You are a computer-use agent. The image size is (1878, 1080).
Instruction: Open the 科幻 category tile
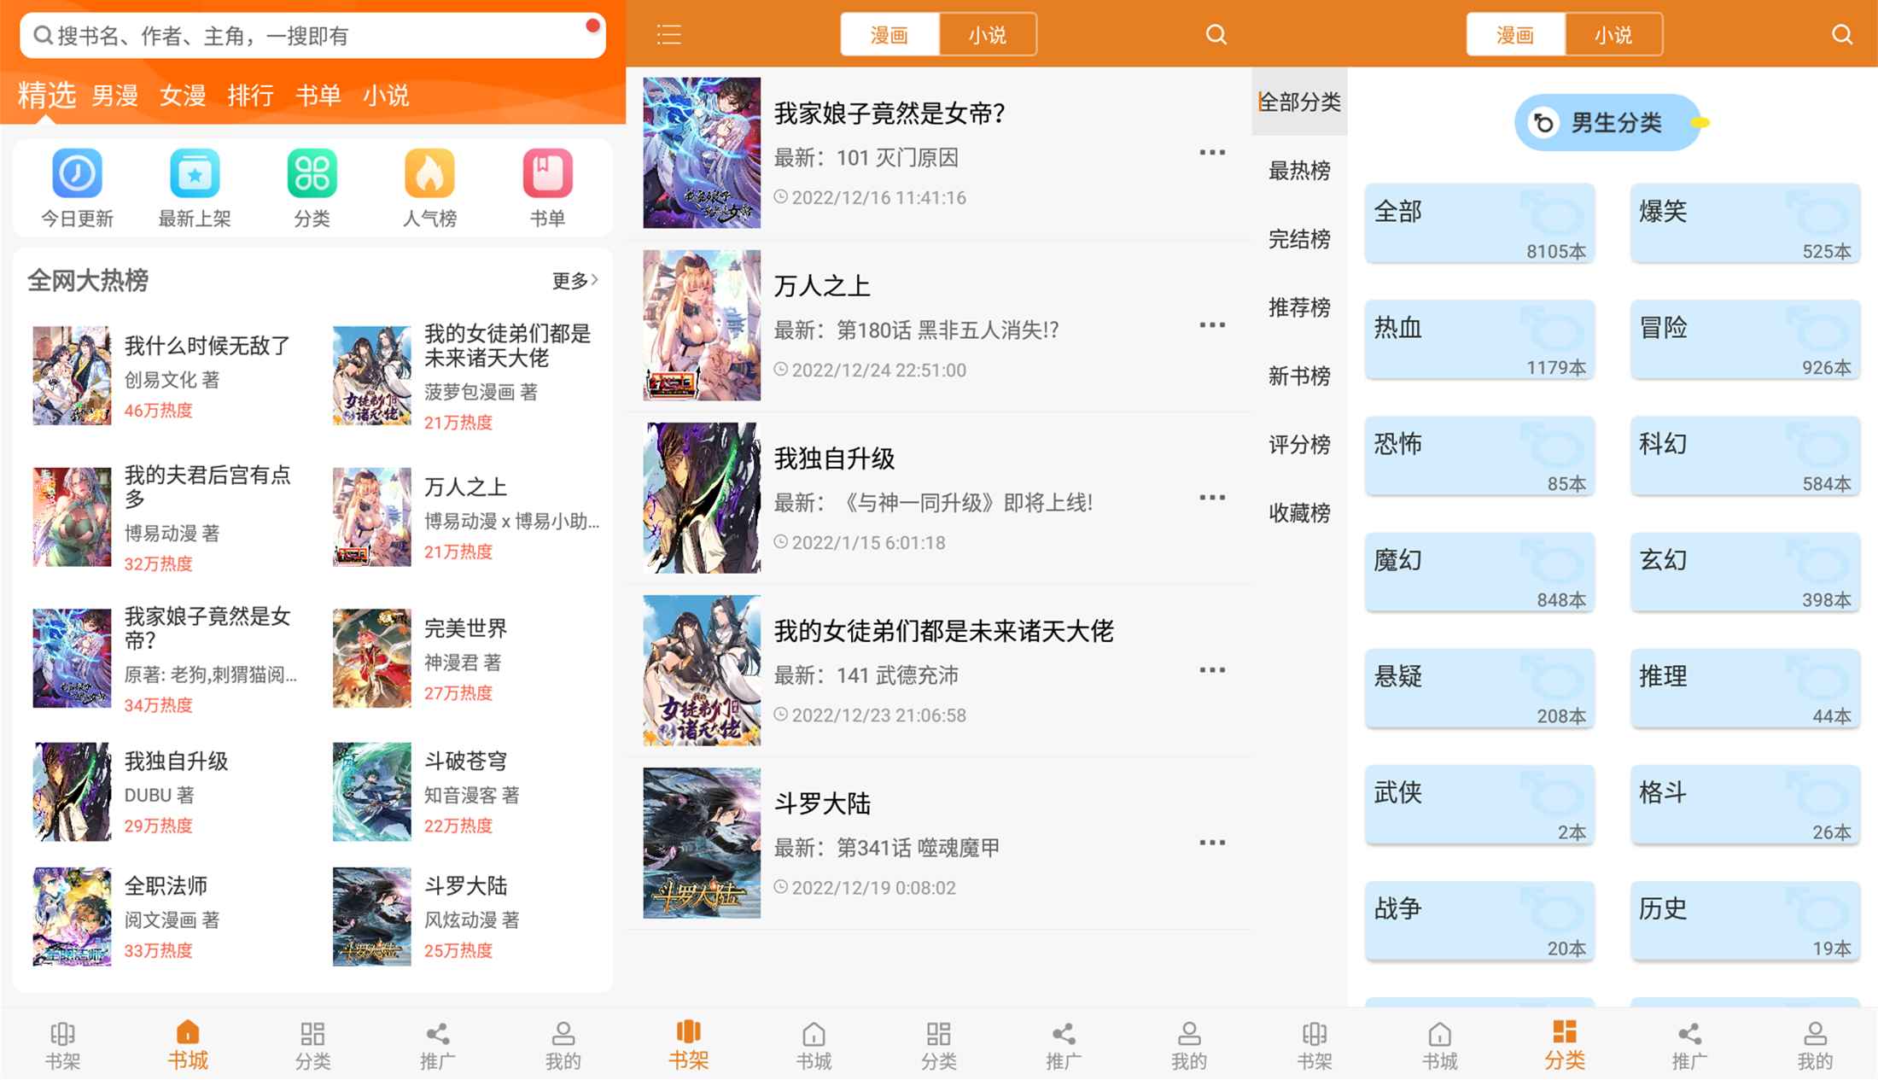(x=1744, y=455)
